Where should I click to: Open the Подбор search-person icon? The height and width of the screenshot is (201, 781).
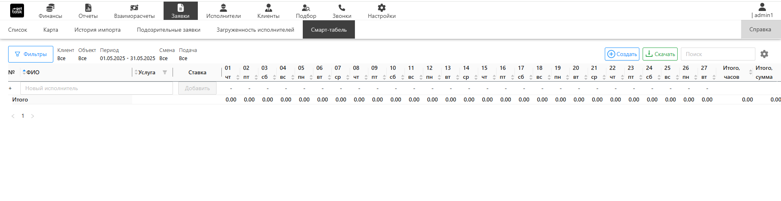tap(306, 8)
